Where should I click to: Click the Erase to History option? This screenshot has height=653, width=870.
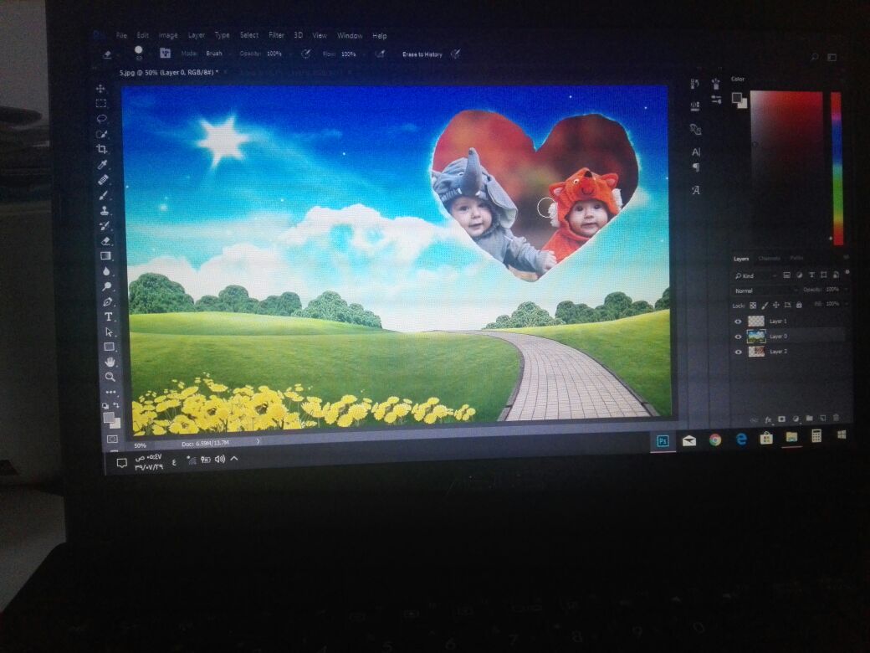click(422, 54)
